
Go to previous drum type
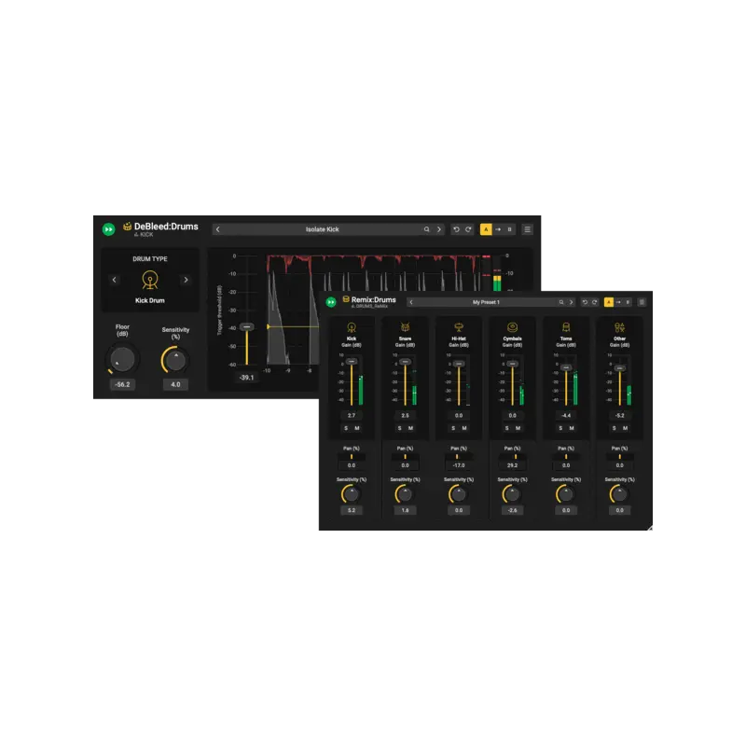click(114, 280)
